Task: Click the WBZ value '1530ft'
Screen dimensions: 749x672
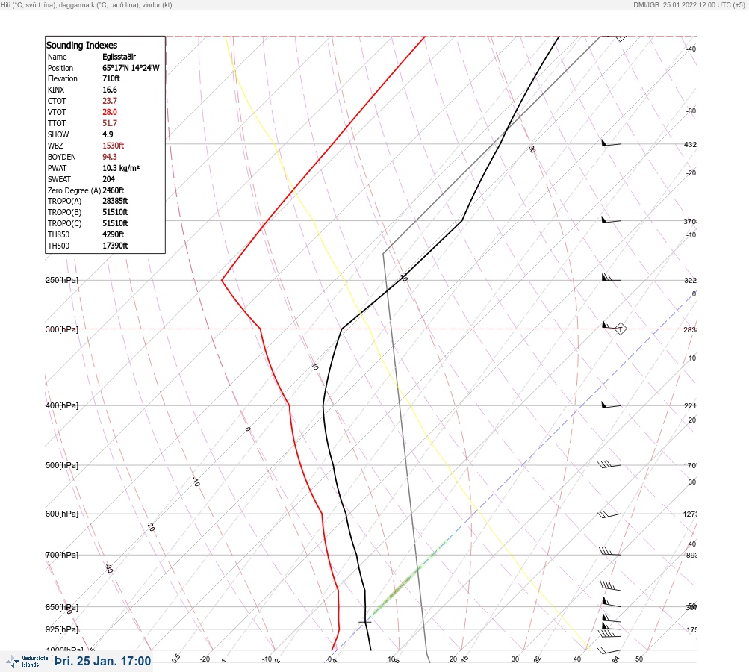Action: (x=114, y=146)
